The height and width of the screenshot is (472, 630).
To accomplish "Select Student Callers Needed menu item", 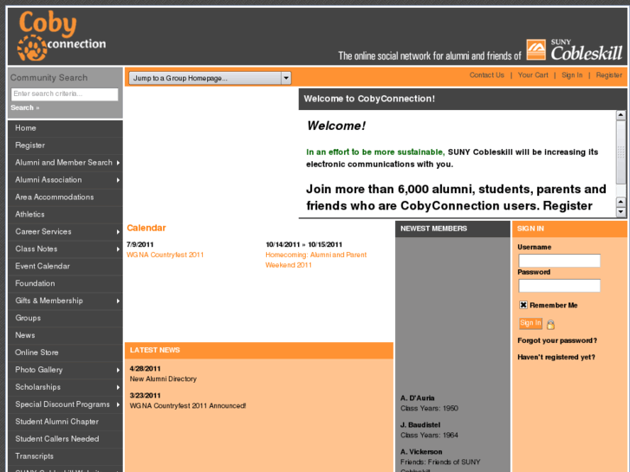I will 65,439.
